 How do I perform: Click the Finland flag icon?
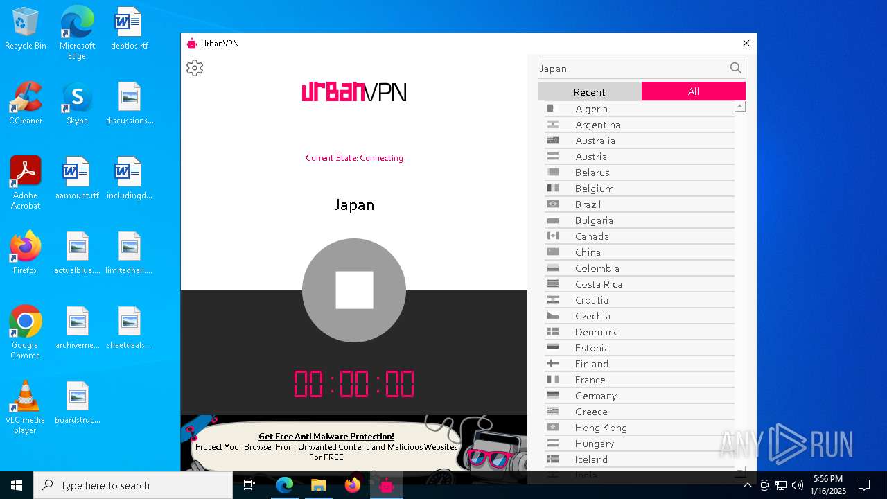point(553,363)
